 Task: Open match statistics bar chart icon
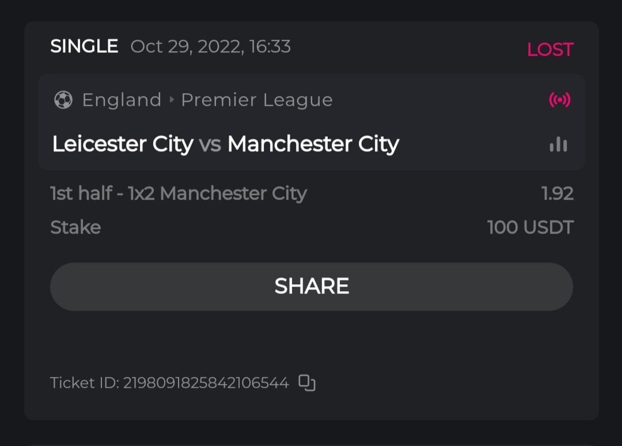click(x=558, y=144)
